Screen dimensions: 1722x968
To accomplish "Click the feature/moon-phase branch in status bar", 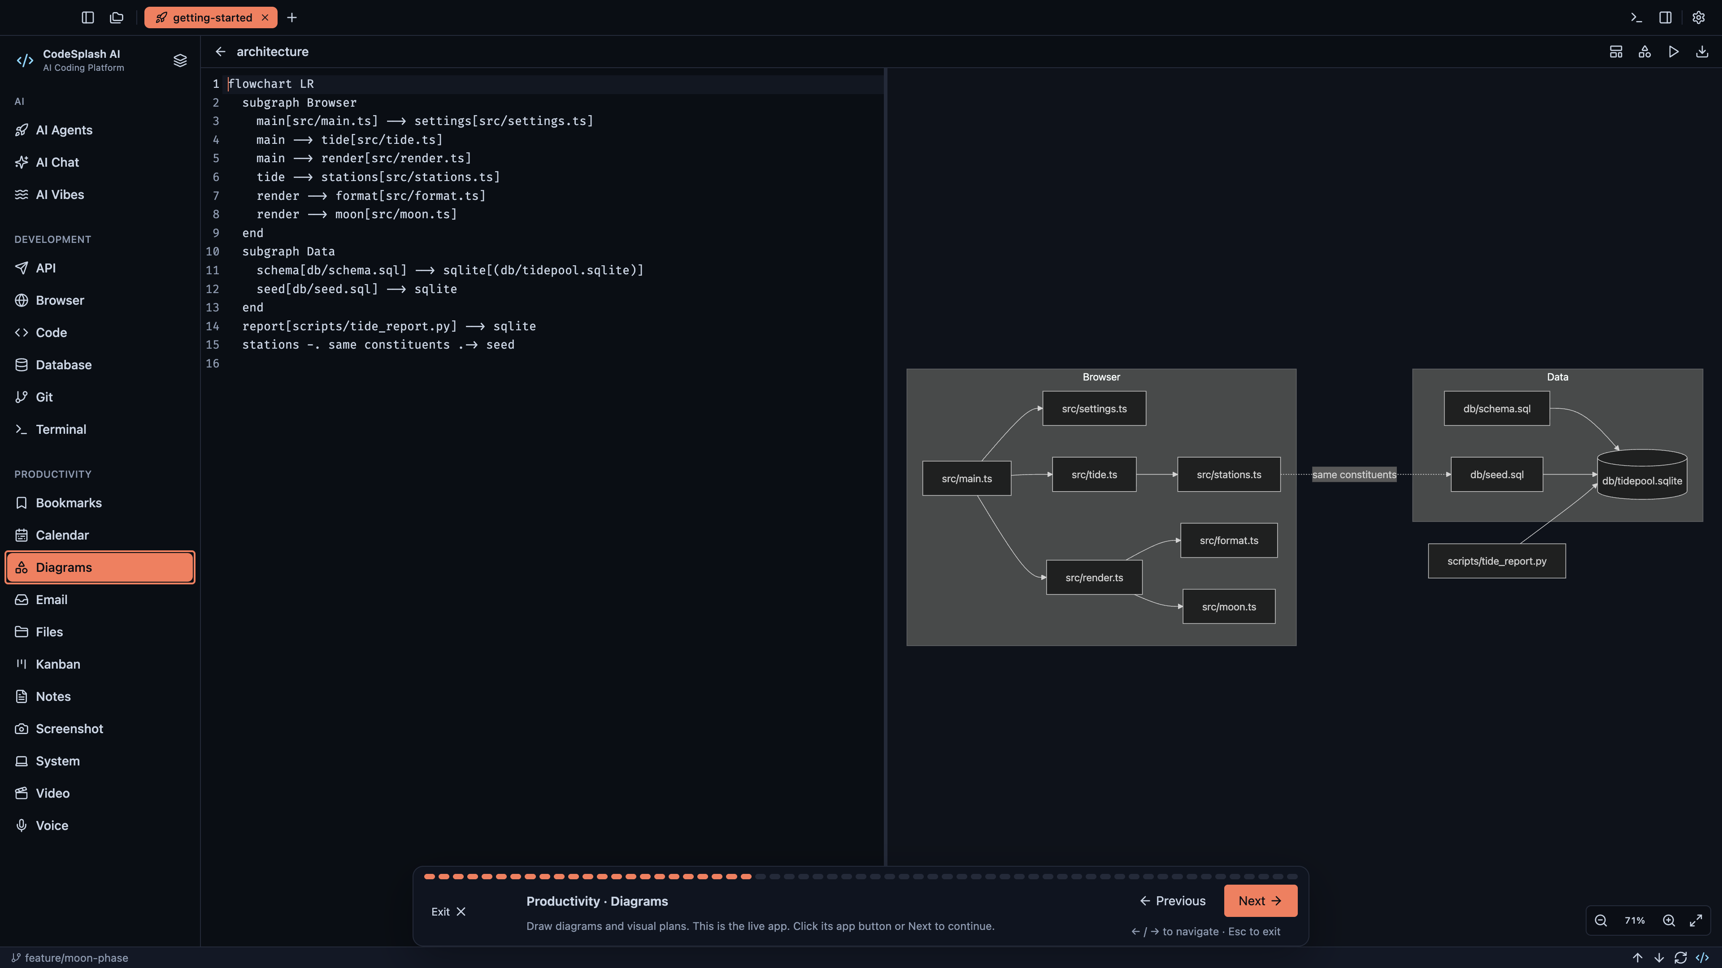I will point(70,957).
